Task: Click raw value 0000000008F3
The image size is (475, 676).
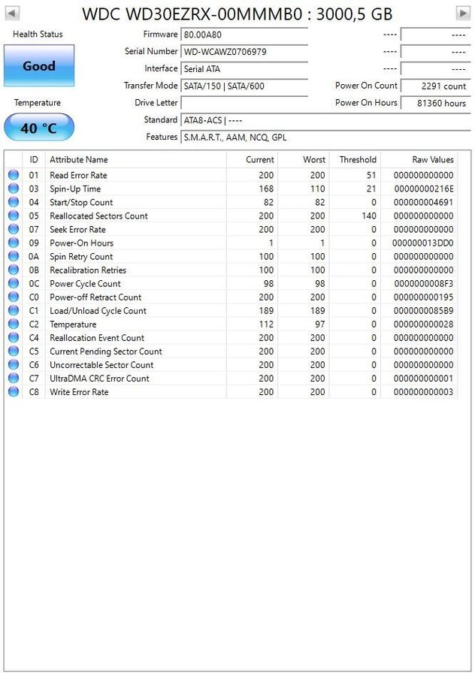Action: pos(424,284)
